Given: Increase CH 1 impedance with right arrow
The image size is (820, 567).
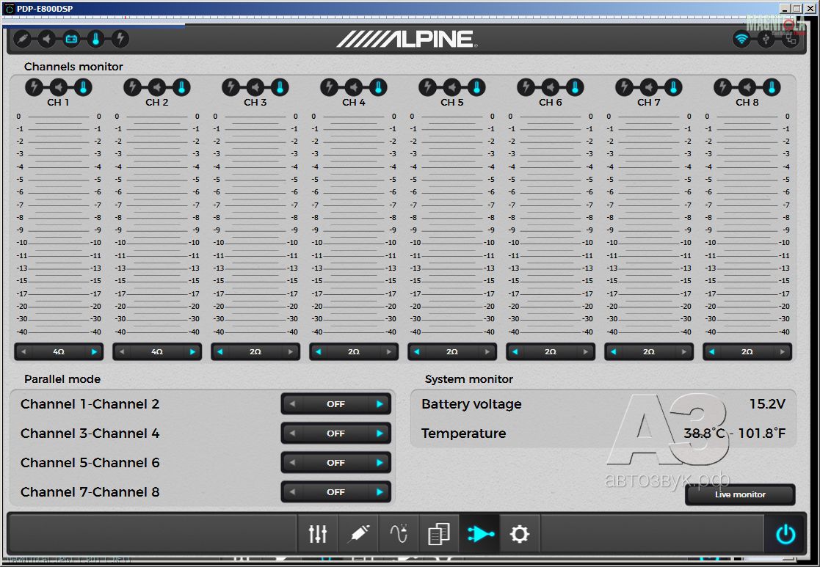Looking at the screenshot, I should click(94, 351).
